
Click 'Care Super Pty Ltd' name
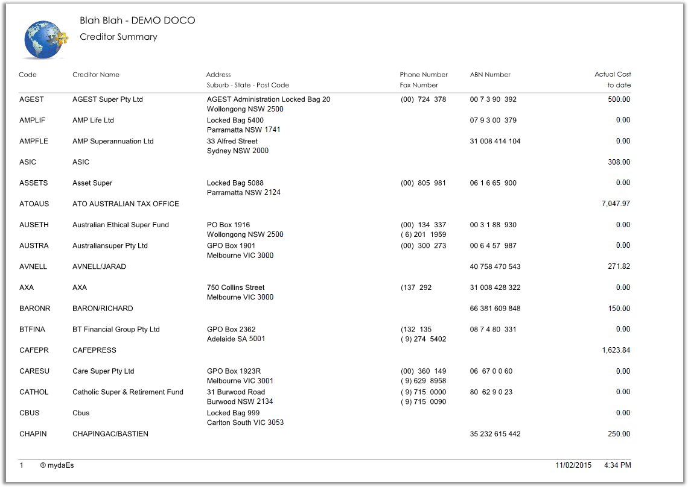(x=103, y=371)
